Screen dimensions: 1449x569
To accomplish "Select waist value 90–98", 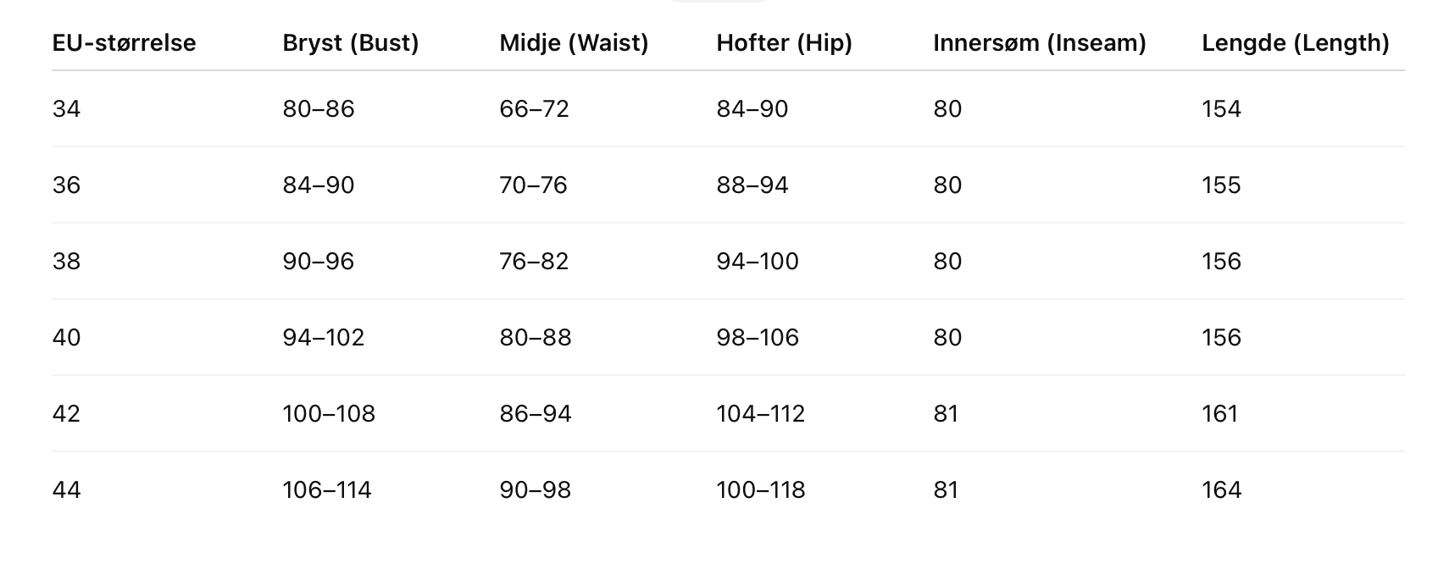I will point(536,490).
